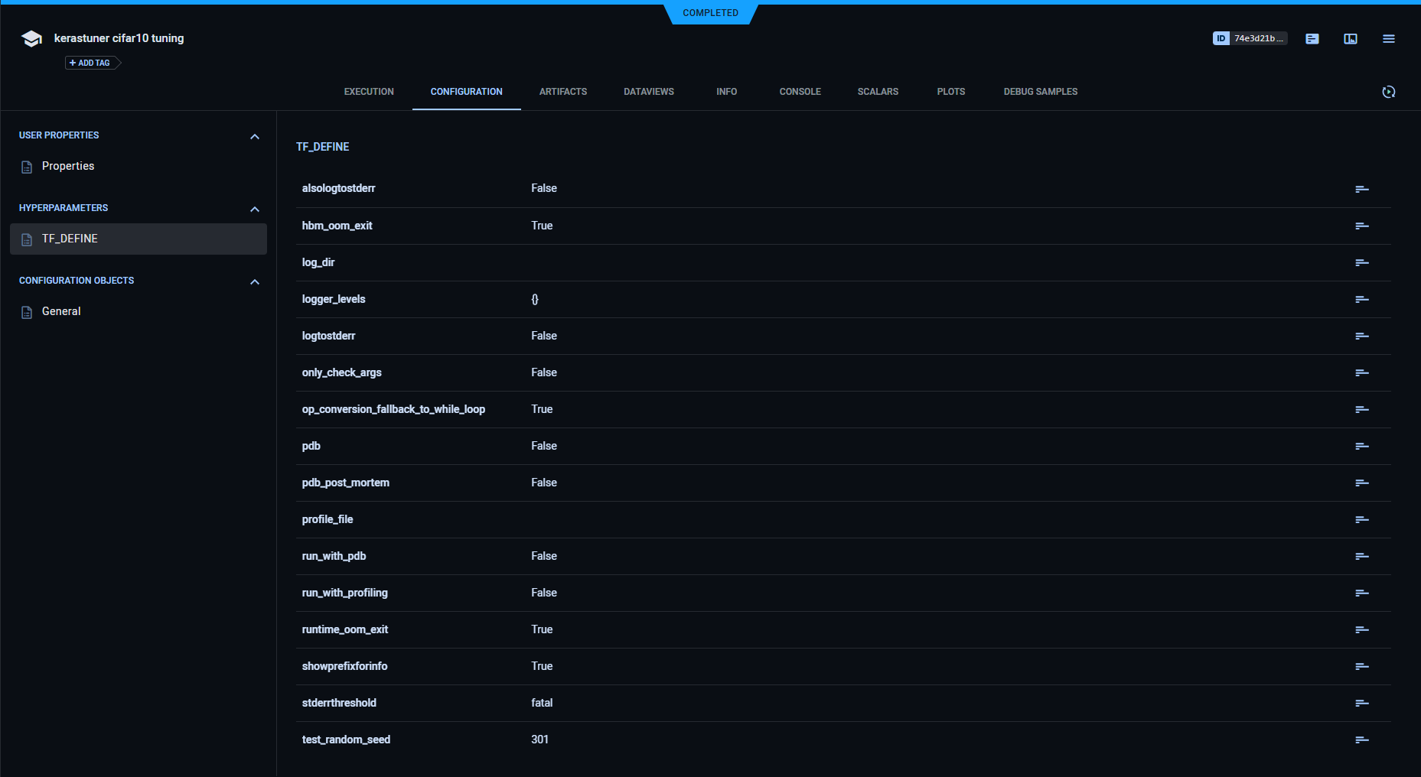Collapse the HYPERPARAMETERS section
This screenshot has width=1421, height=777.
(254, 209)
